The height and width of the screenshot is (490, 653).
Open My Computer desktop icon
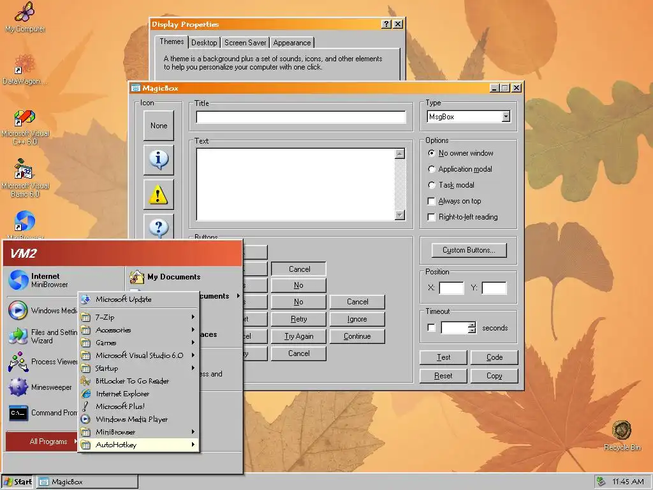pos(25,17)
